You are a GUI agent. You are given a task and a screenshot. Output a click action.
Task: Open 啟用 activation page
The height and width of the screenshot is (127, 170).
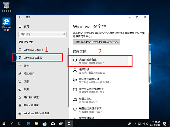coord(26,89)
